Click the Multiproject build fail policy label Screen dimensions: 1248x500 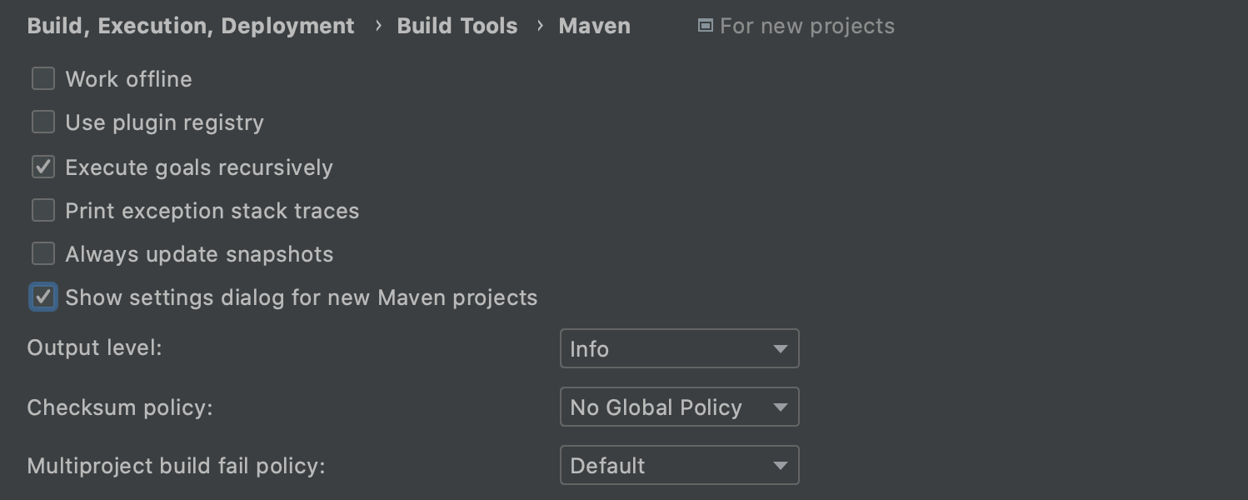coord(176,466)
